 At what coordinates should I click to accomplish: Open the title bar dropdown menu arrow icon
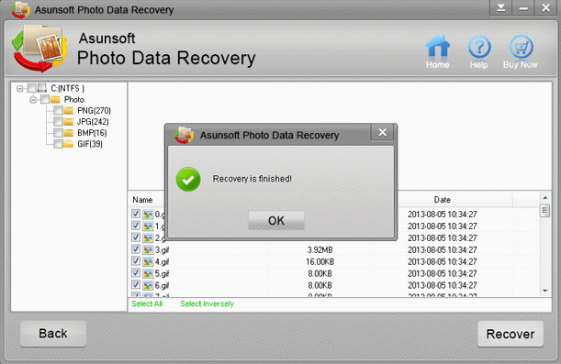[x=501, y=8]
